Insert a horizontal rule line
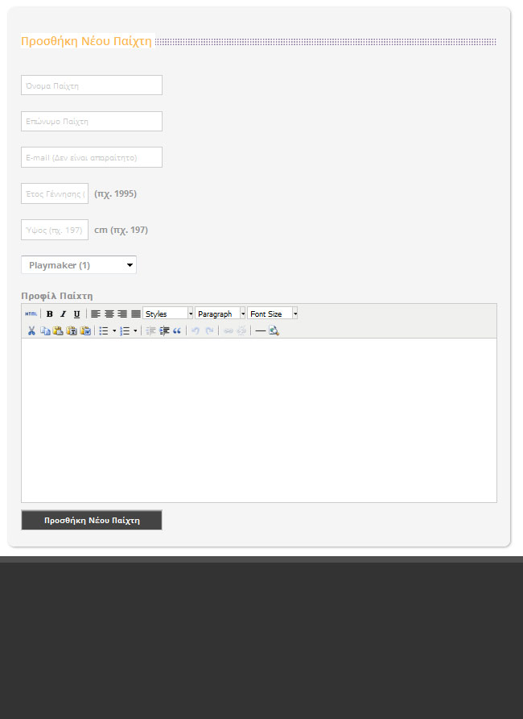 260,330
